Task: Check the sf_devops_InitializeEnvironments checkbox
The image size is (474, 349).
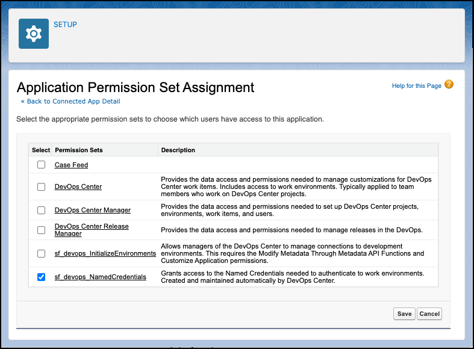Action: click(41, 253)
